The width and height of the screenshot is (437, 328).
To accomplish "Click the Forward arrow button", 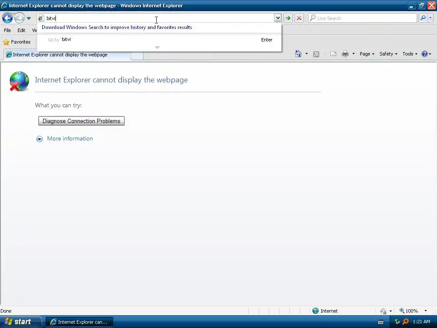I will click(x=19, y=18).
